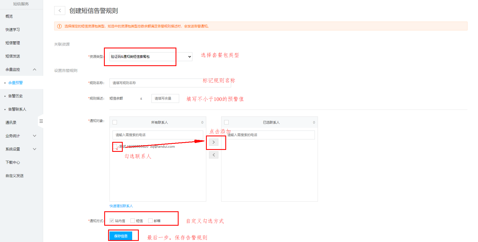Go to 短信管理 in the sidebar
Screen dimensions: 478x242
pyautogui.click(x=13, y=43)
